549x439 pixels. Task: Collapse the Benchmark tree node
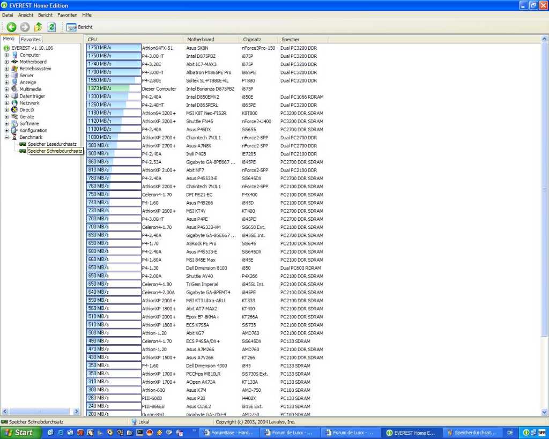tap(6, 137)
